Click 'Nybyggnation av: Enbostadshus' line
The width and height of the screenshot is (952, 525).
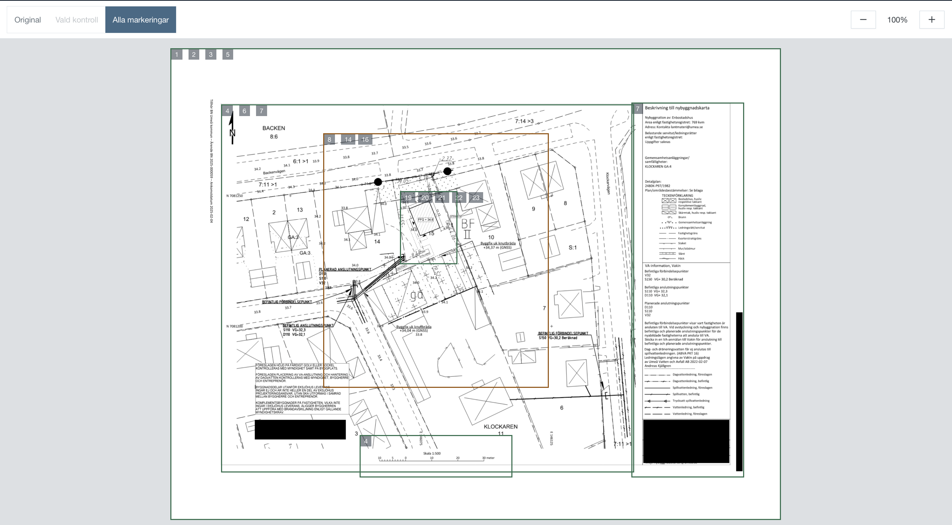[669, 117]
